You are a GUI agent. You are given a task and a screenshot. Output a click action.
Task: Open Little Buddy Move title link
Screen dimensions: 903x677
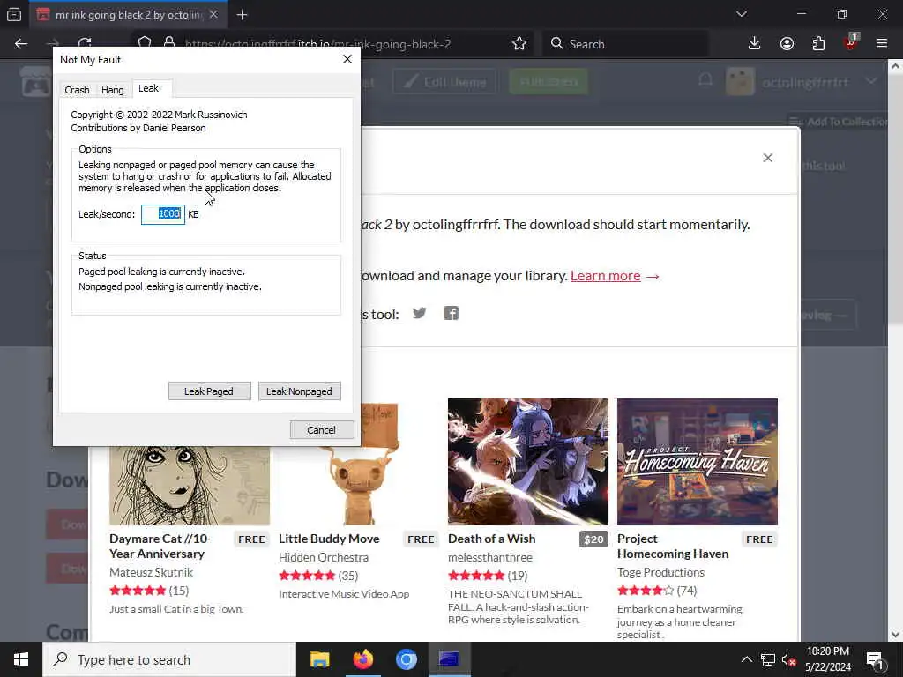click(x=329, y=539)
